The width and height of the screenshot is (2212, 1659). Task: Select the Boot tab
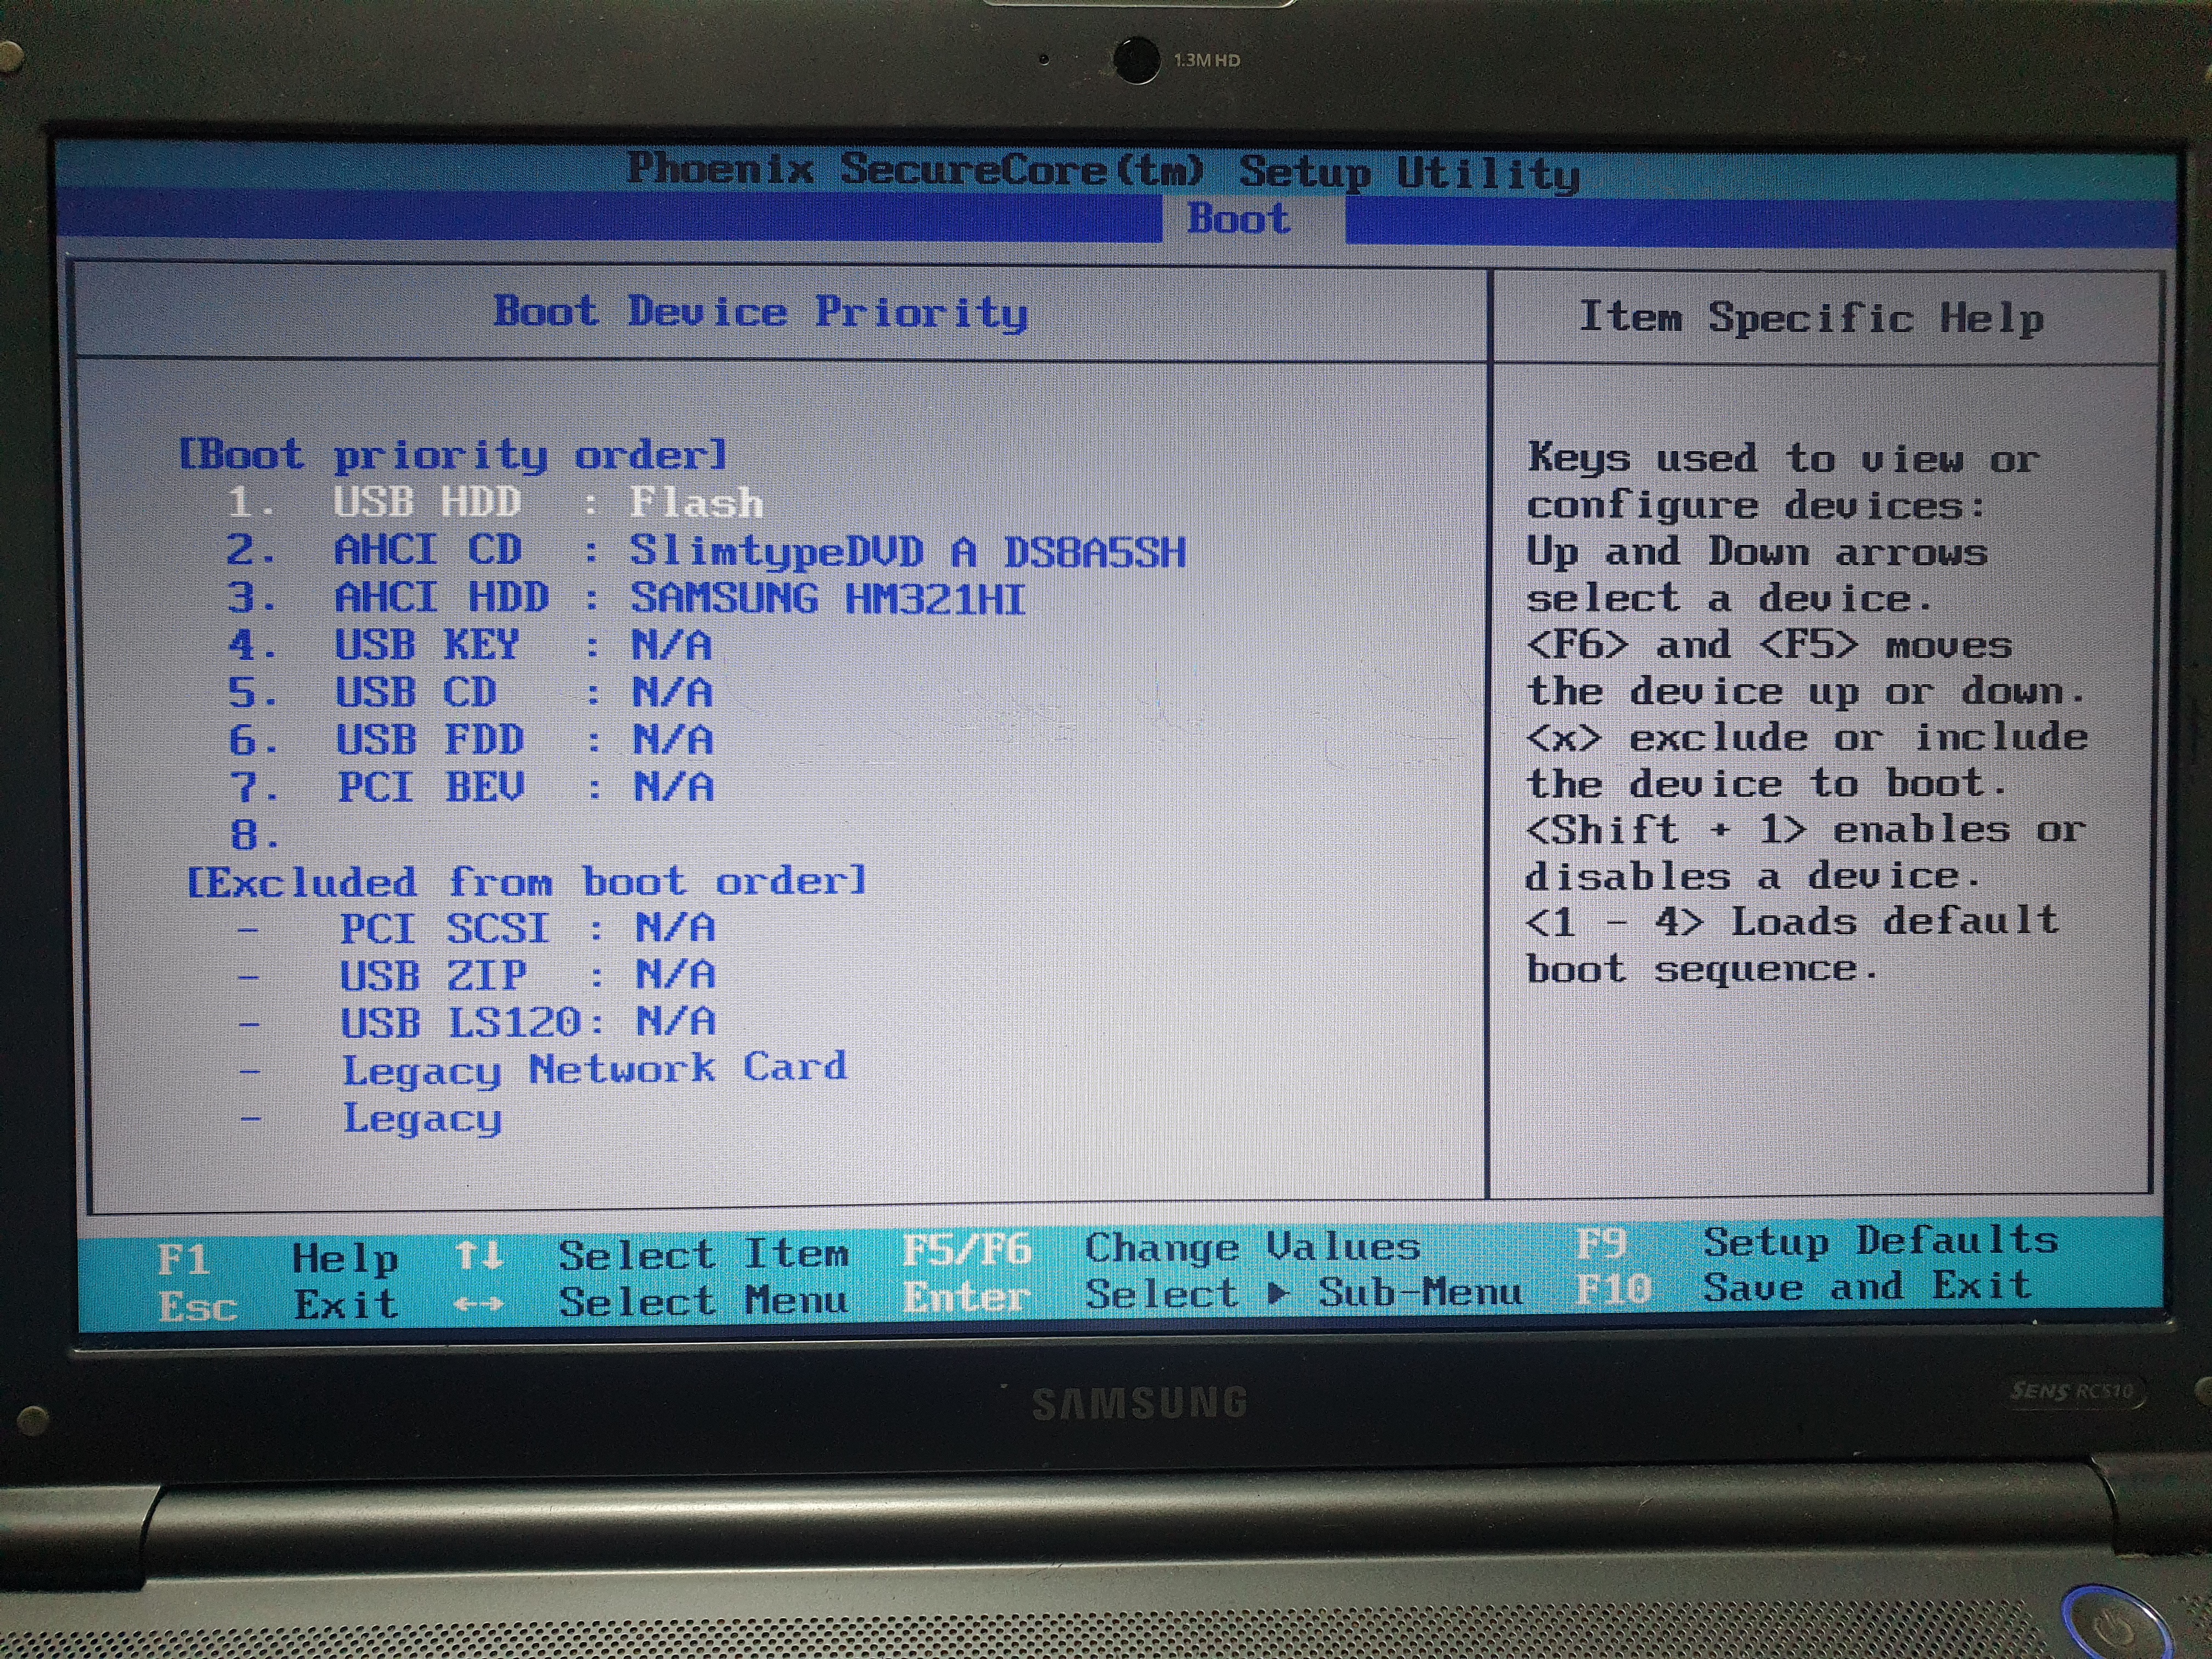coord(1239,219)
